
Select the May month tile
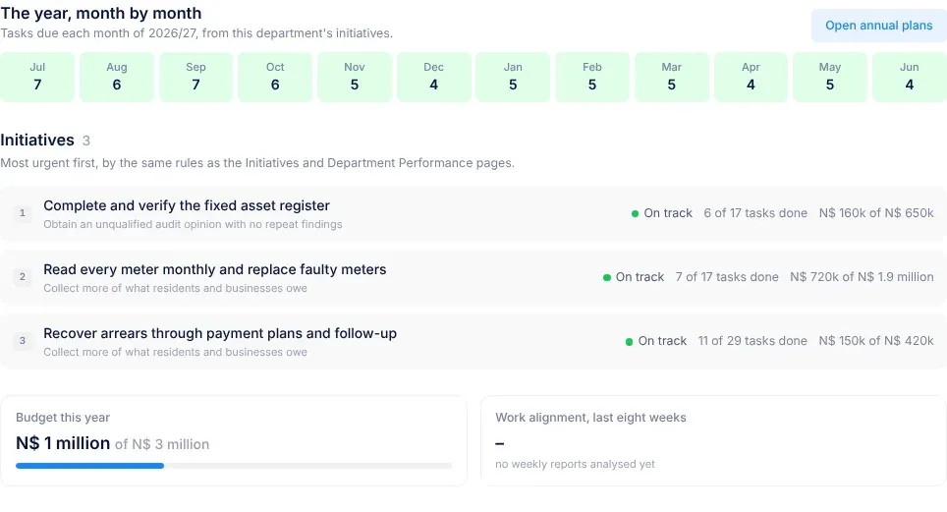pos(830,77)
